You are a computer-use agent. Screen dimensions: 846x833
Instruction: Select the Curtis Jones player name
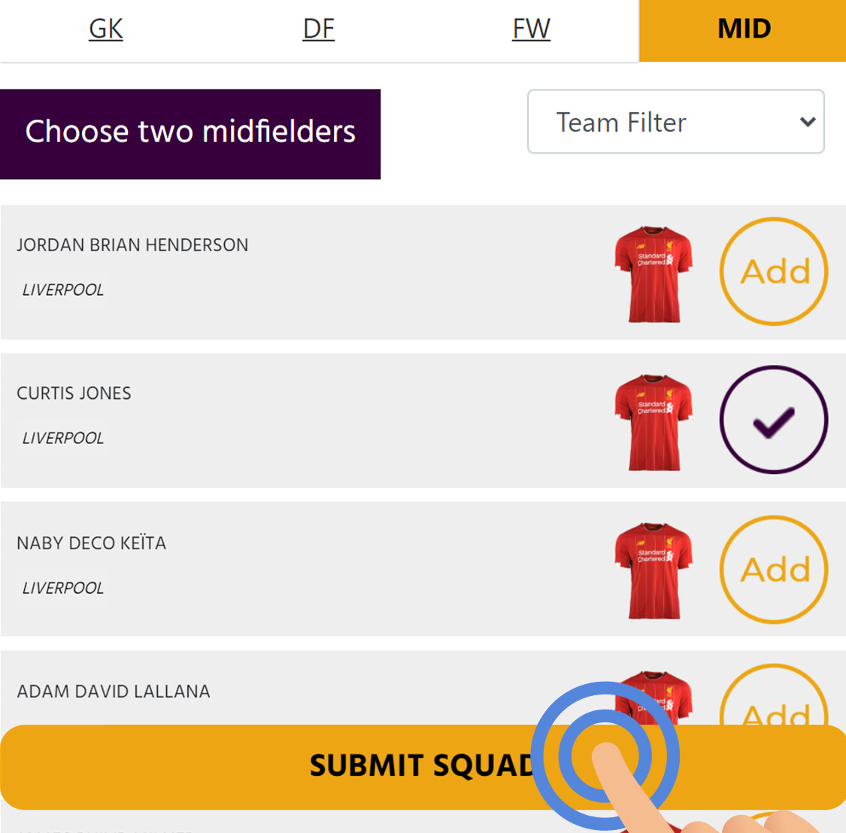pos(74,393)
